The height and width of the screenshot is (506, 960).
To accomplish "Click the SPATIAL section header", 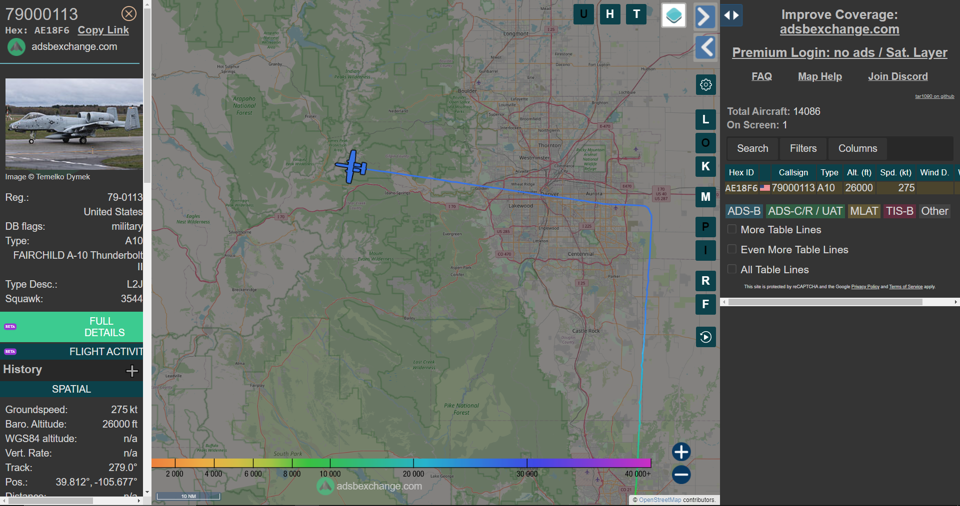I will [71, 389].
